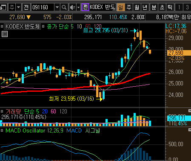The width and height of the screenshot is (191, 161).
Task: Click the 거래량 volume indicator label
Action: click(x=13, y=112)
